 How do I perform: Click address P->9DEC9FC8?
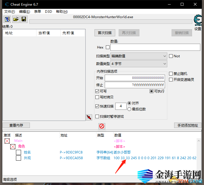(x=71, y=152)
